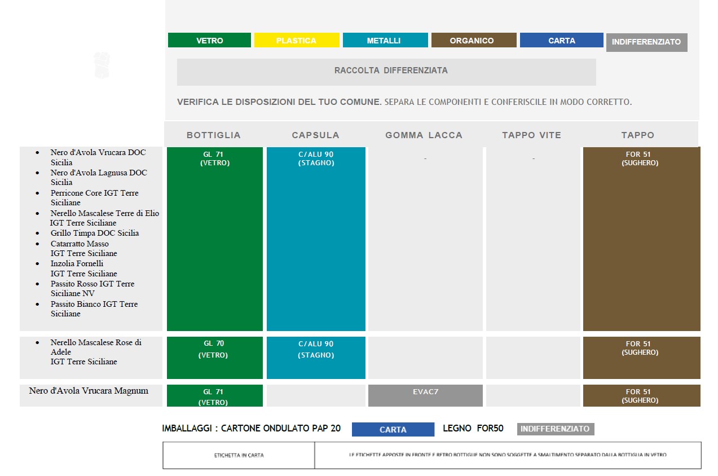Click the text 'VERIFICA LE DISPOSIZIONI DEL TUO COMUNE'
718x476 pixels.
279,102
